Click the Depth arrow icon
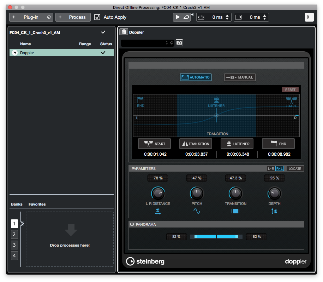Image resolution: width=323 pixels, height=282 pixels. click(274, 211)
